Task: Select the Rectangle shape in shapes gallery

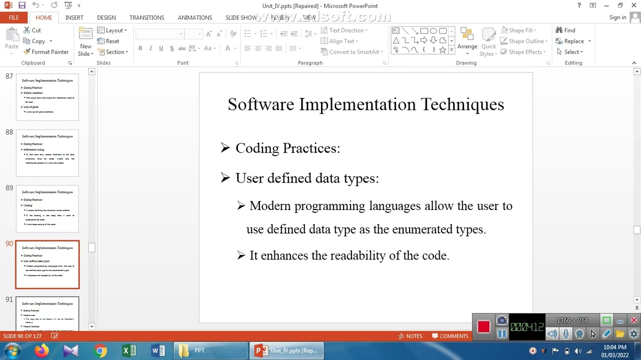Action: (424, 30)
